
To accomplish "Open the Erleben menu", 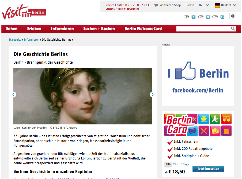I will [x=34, y=29].
